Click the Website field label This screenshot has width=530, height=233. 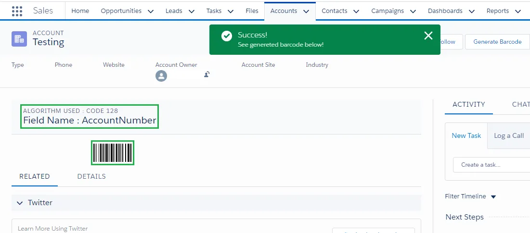click(x=114, y=65)
